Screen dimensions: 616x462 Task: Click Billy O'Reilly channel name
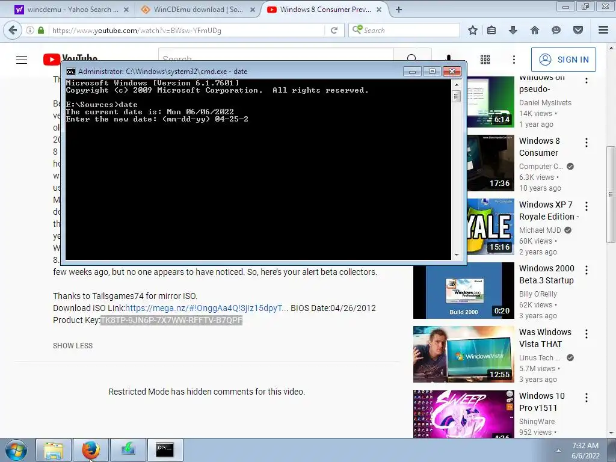pos(538,294)
